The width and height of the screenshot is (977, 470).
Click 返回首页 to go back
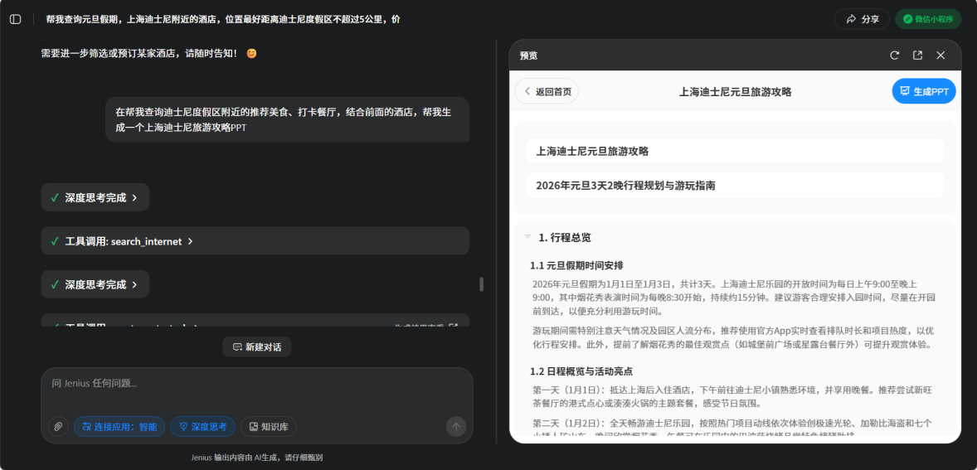click(x=547, y=92)
